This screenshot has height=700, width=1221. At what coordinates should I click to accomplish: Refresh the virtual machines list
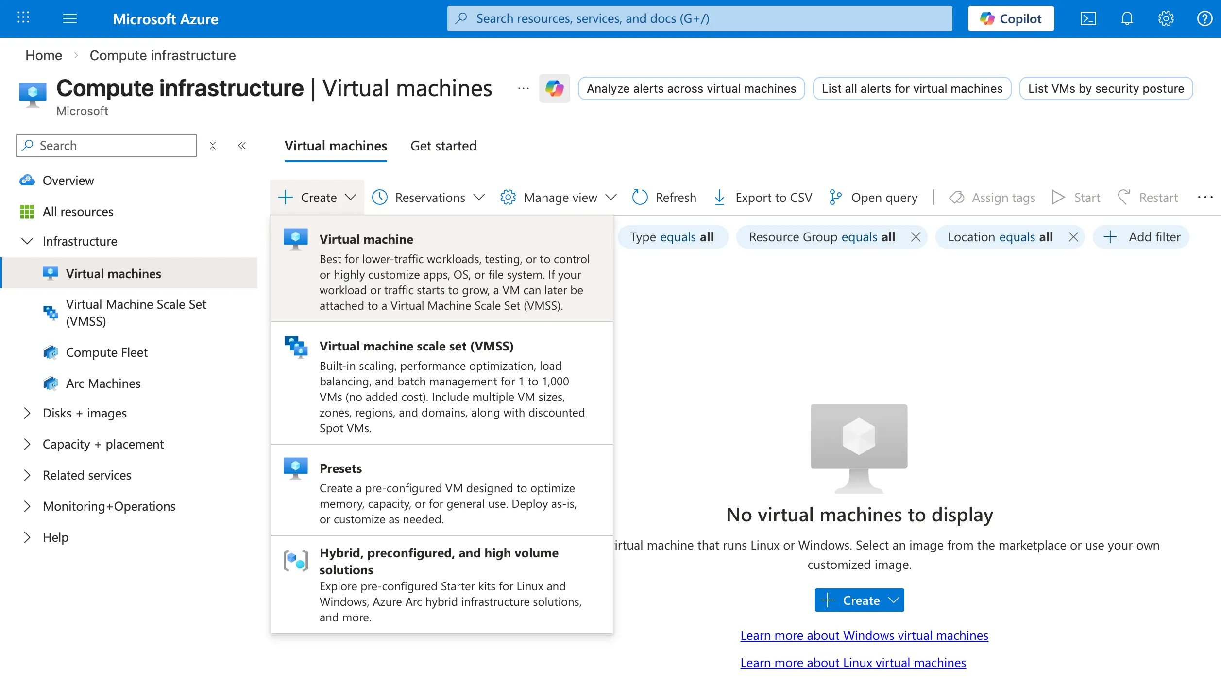coord(664,197)
